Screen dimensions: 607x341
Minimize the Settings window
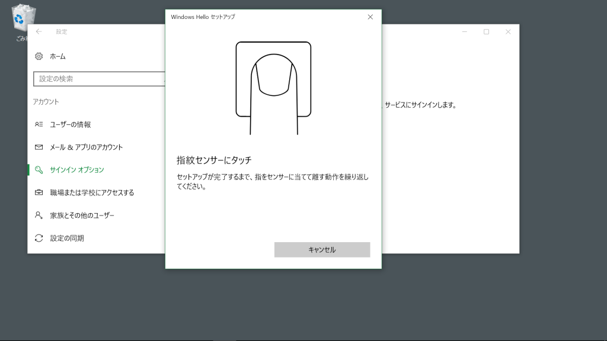[x=465, y=32]
